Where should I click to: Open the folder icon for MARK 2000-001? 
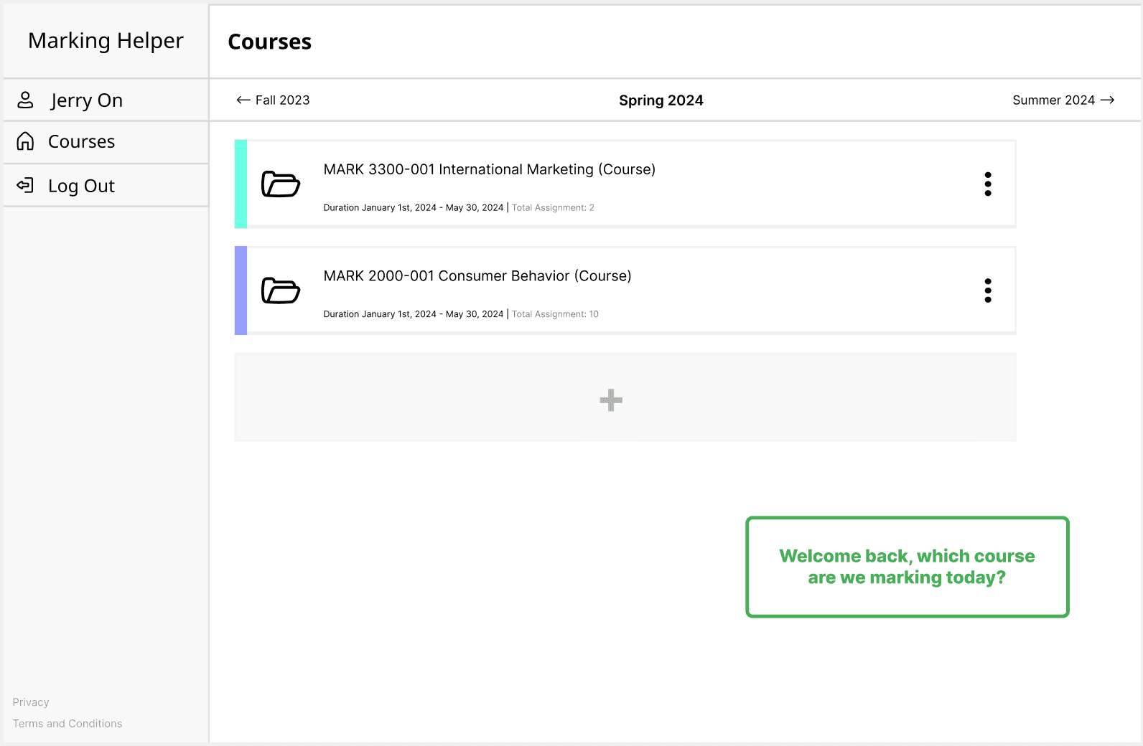click(x=280, y=291)
